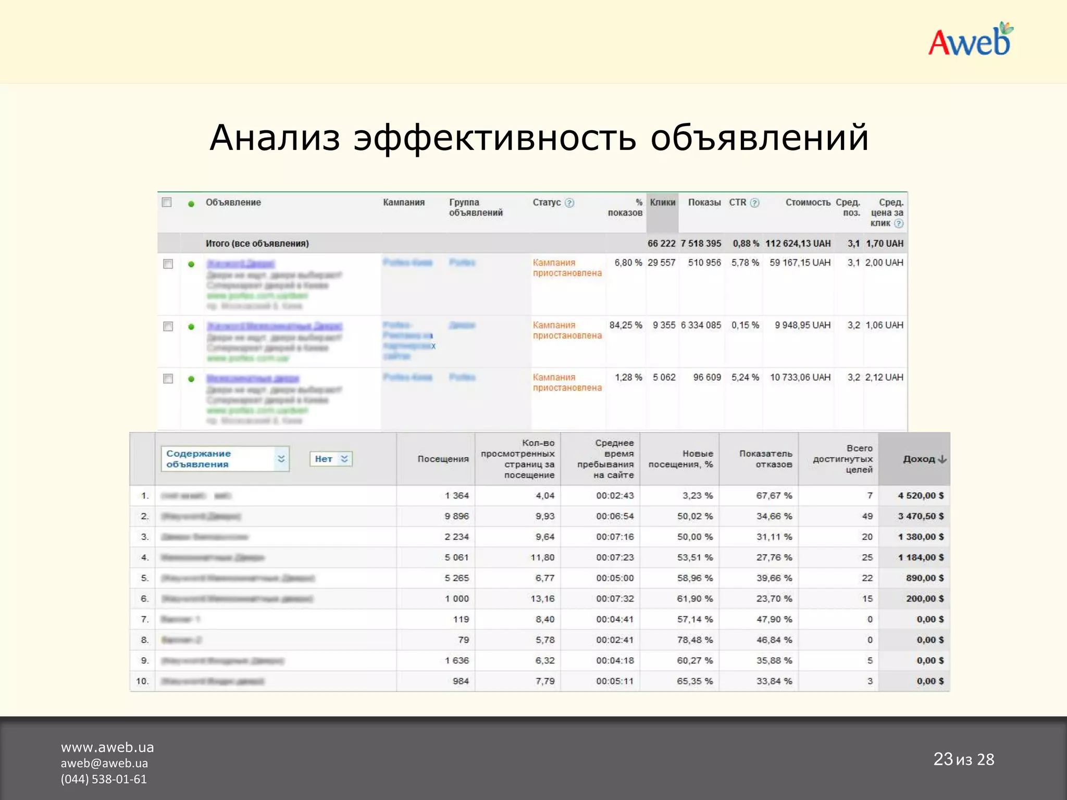Click the pages per visit cell 13,16
Image resolution: width=1067 pixels, height=800 pixels.
click(542, 598)
